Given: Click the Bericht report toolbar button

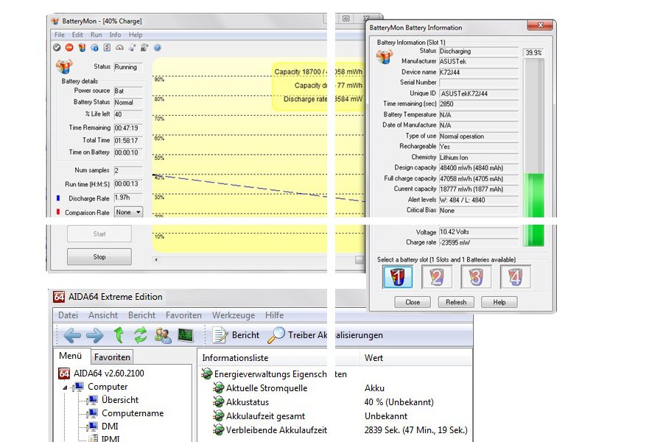Looking at the screenshot, I should tap(236, 335).
